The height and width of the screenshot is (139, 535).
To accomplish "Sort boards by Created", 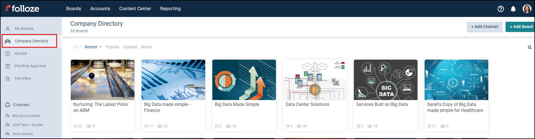I will tap(130, 47).
